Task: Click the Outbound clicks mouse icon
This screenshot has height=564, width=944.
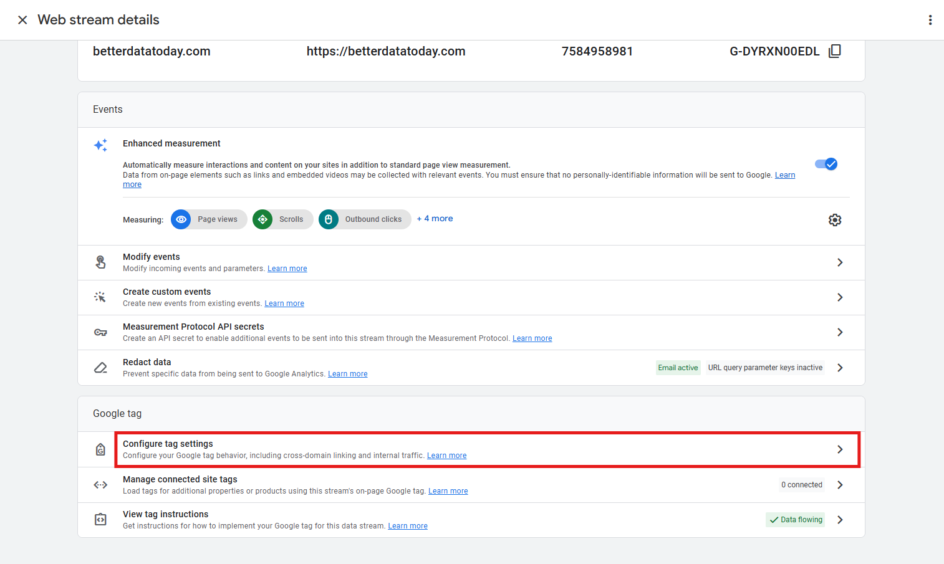Action: [329, 219]
